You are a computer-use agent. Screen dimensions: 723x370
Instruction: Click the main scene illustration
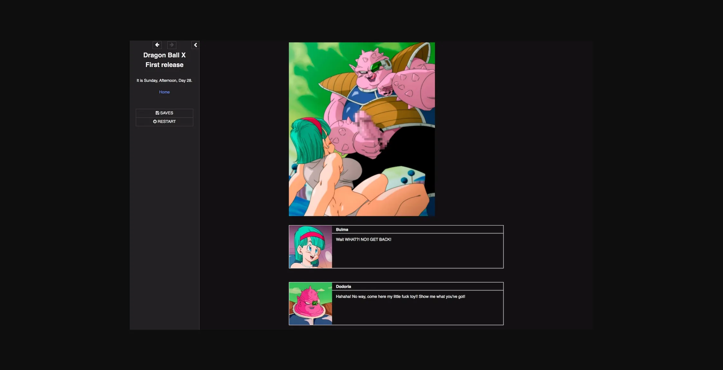361,129
